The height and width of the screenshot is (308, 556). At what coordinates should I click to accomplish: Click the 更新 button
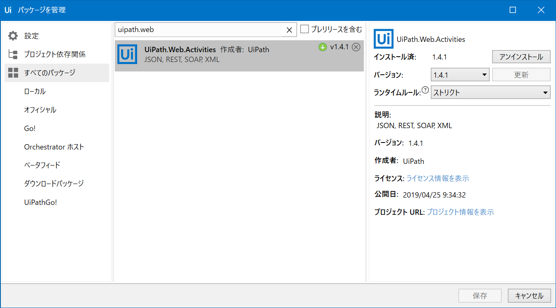tap(521, 75)
